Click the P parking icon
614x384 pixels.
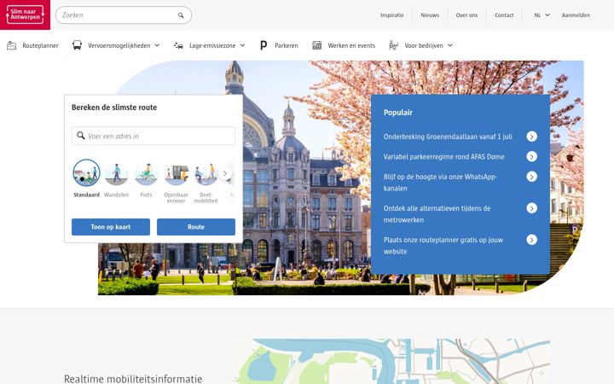pyautogui.click(x=264, y=45)
